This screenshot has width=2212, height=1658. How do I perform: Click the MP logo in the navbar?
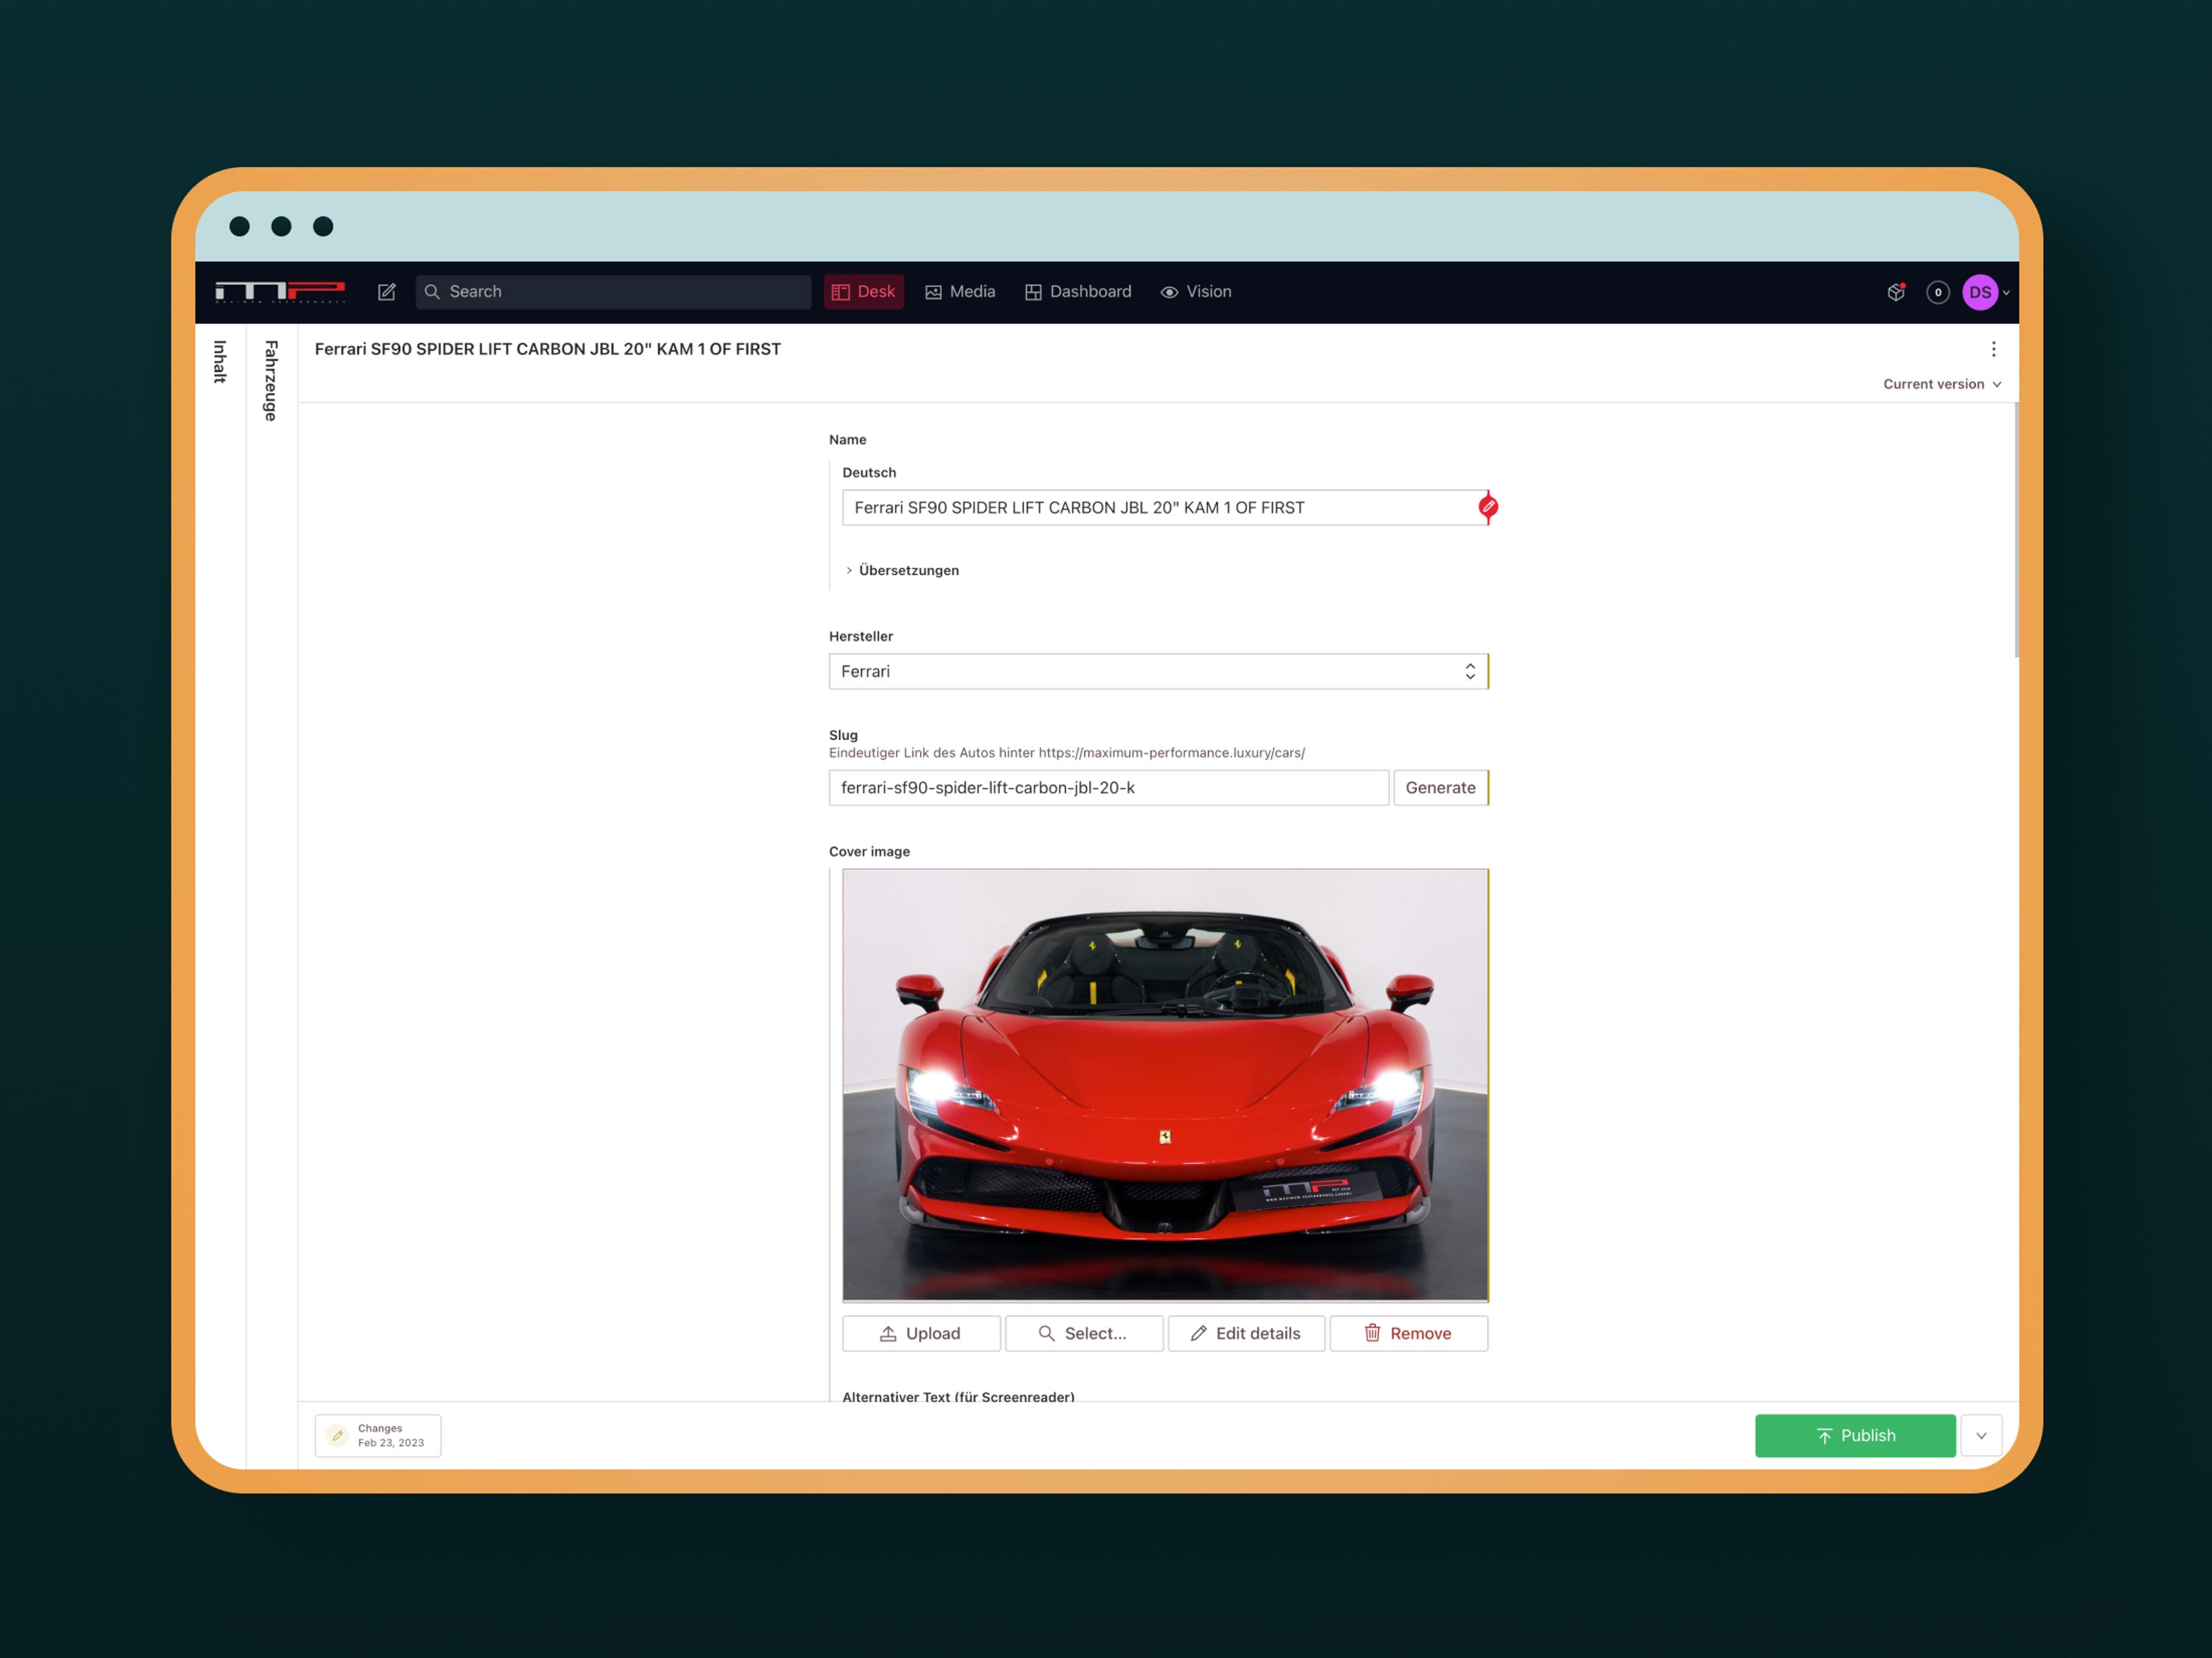click(280, 292)
